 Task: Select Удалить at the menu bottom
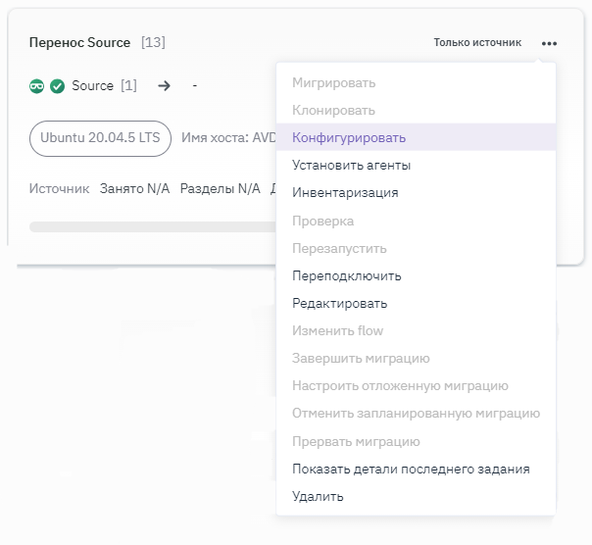(318, 496)
